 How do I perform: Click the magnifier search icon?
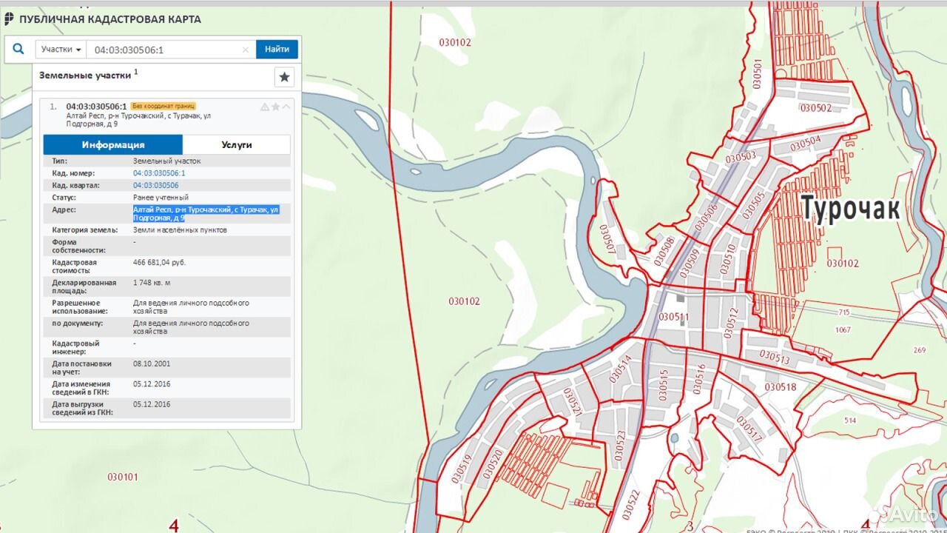pos(18,50)
